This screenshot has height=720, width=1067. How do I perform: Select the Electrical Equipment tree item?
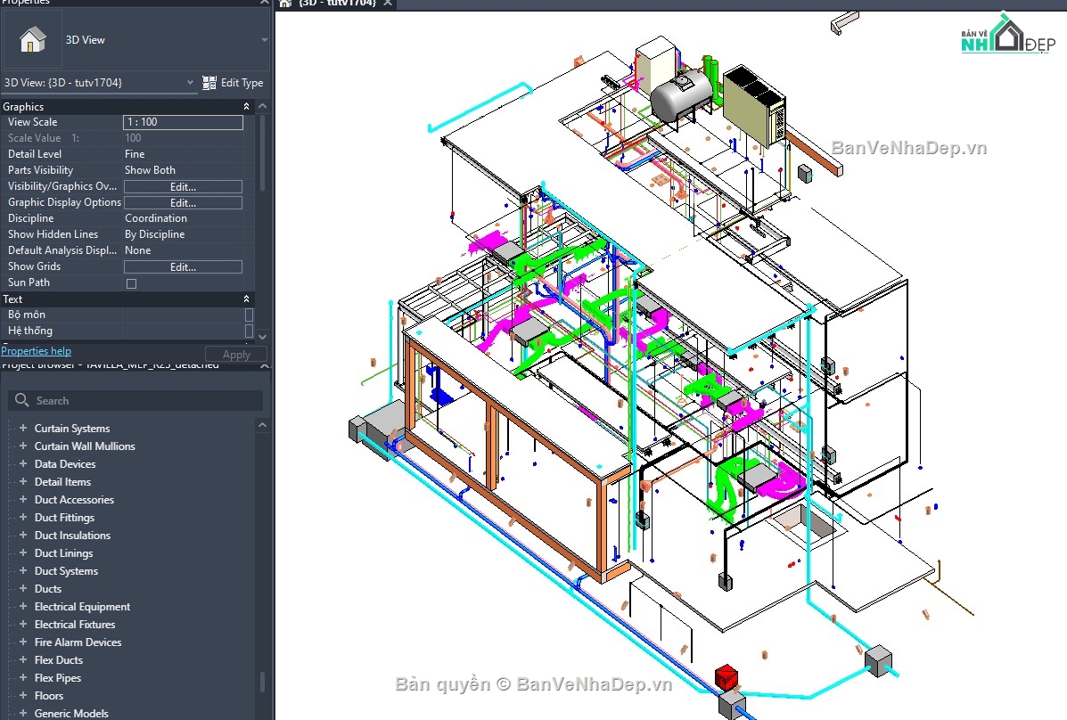[82, 606]
